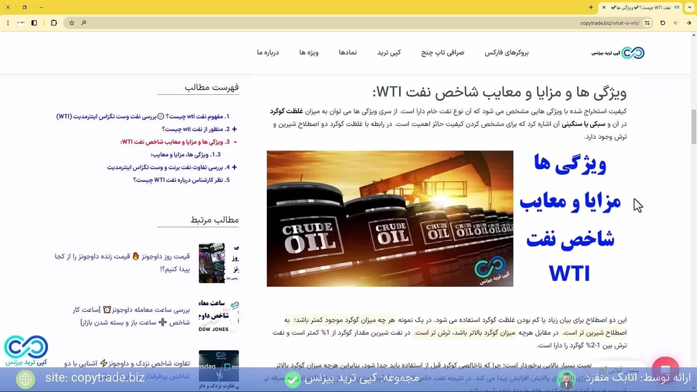This screenshot has height=392, width=697.
Task: Open the بروکرهای فارکس menu item
Action: click(506, 53)
